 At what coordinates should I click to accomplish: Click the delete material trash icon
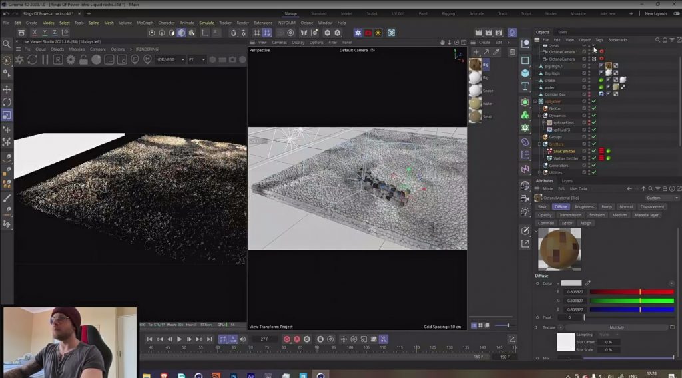coord(512,52)
